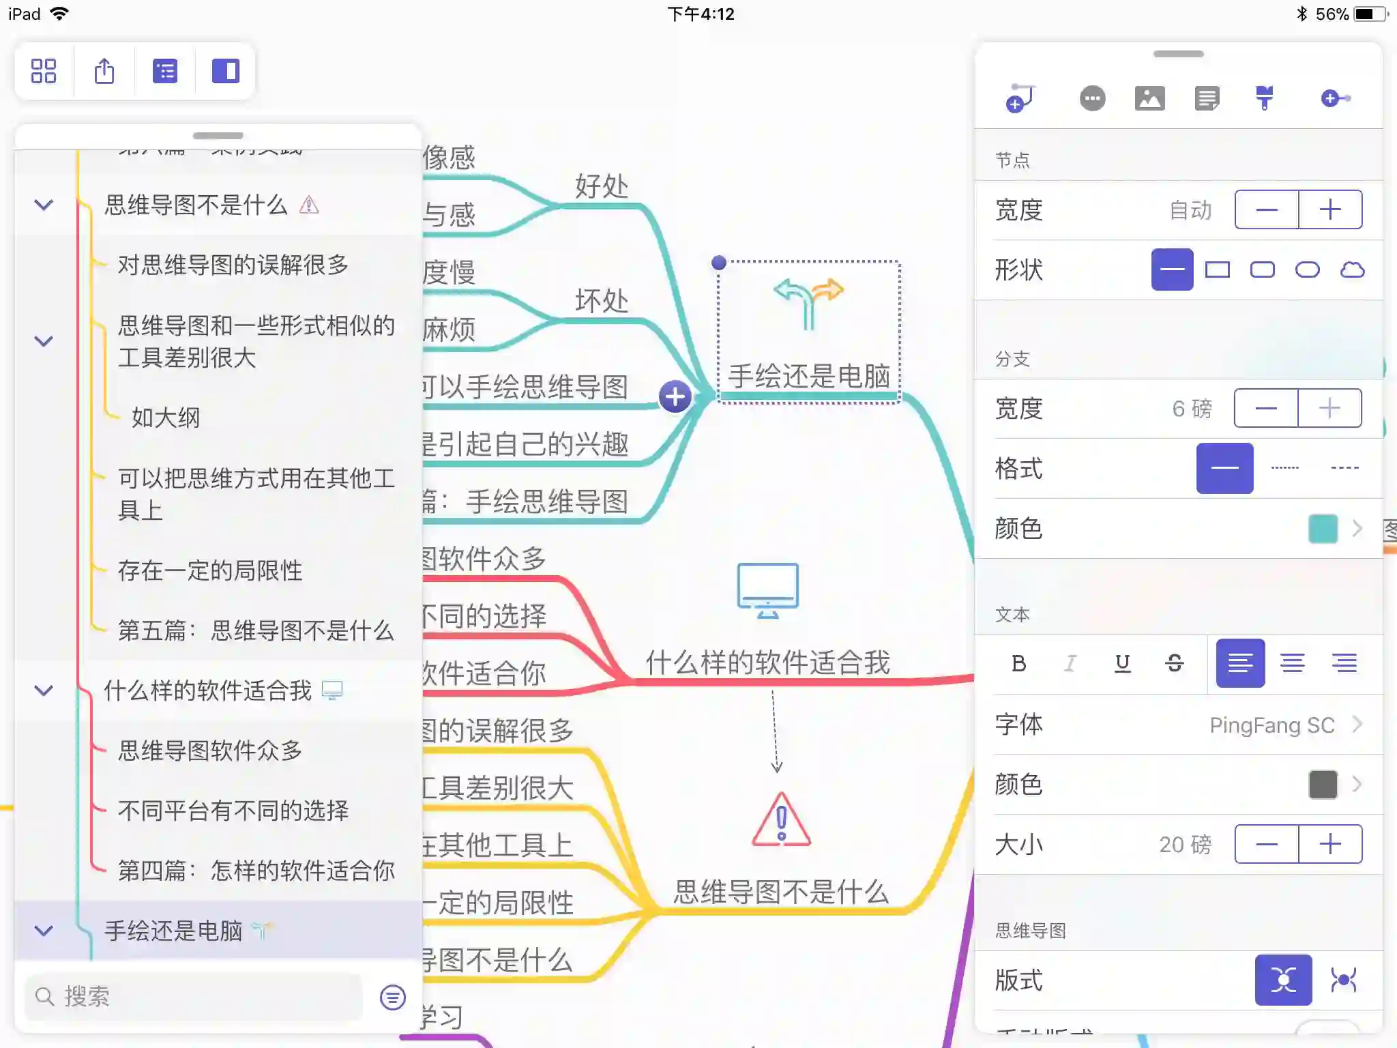The image size is (1397, 1048).
Task: Tap the add child node plus button
Action: click(x=675, y=396)
